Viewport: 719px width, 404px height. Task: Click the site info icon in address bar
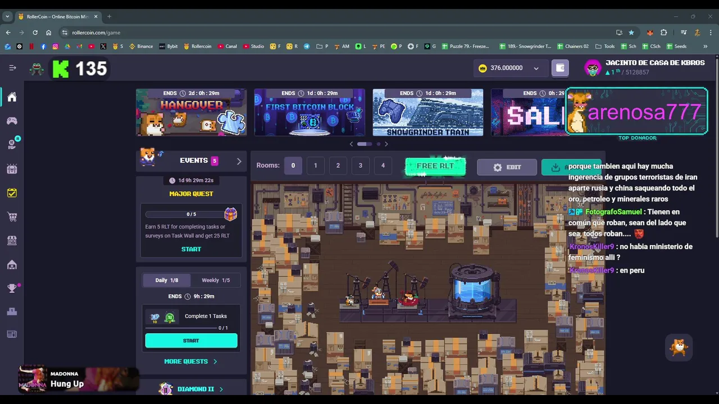pyautogui.click(x=65, y=33)
